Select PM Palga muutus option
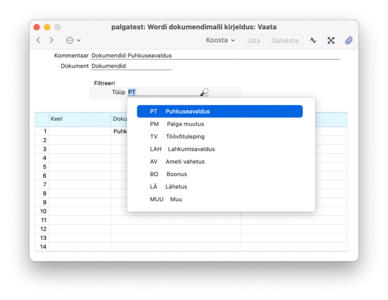Viewport: 388px width, 300px height. (x=220, y=124)
